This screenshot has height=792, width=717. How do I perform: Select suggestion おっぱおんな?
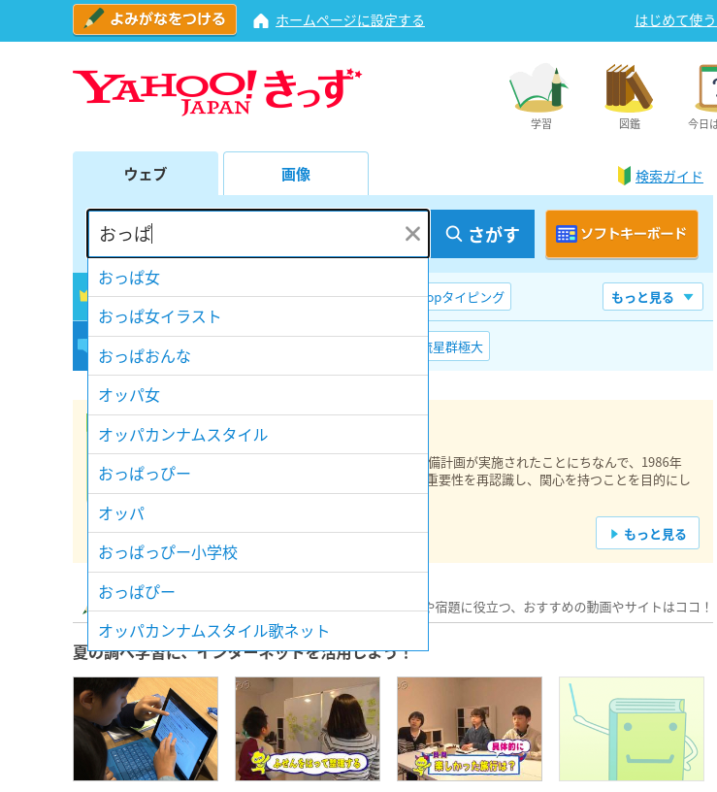pyautogui.click(x=258, y=356)
